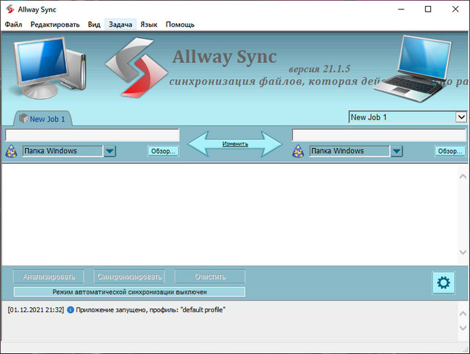This screenshot has height=354, width=470.
Task: Click log panel scrollbar down arrow
Action: coord(463,328)
